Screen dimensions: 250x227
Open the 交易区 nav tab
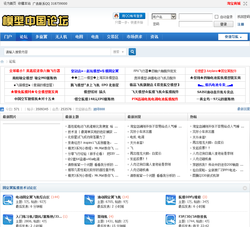coord(113,37)
